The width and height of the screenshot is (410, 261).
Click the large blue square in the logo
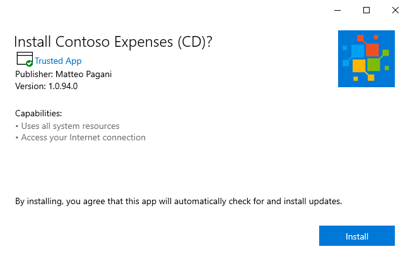(x=358, y=51)
